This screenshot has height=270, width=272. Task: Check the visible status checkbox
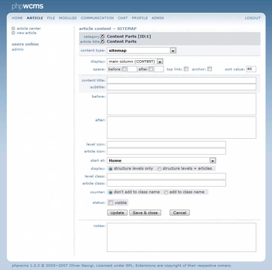111,203
